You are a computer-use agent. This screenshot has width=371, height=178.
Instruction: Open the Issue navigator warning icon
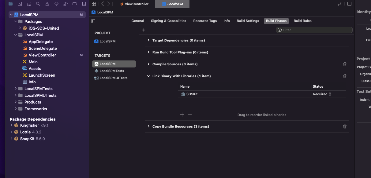(47, 4)
